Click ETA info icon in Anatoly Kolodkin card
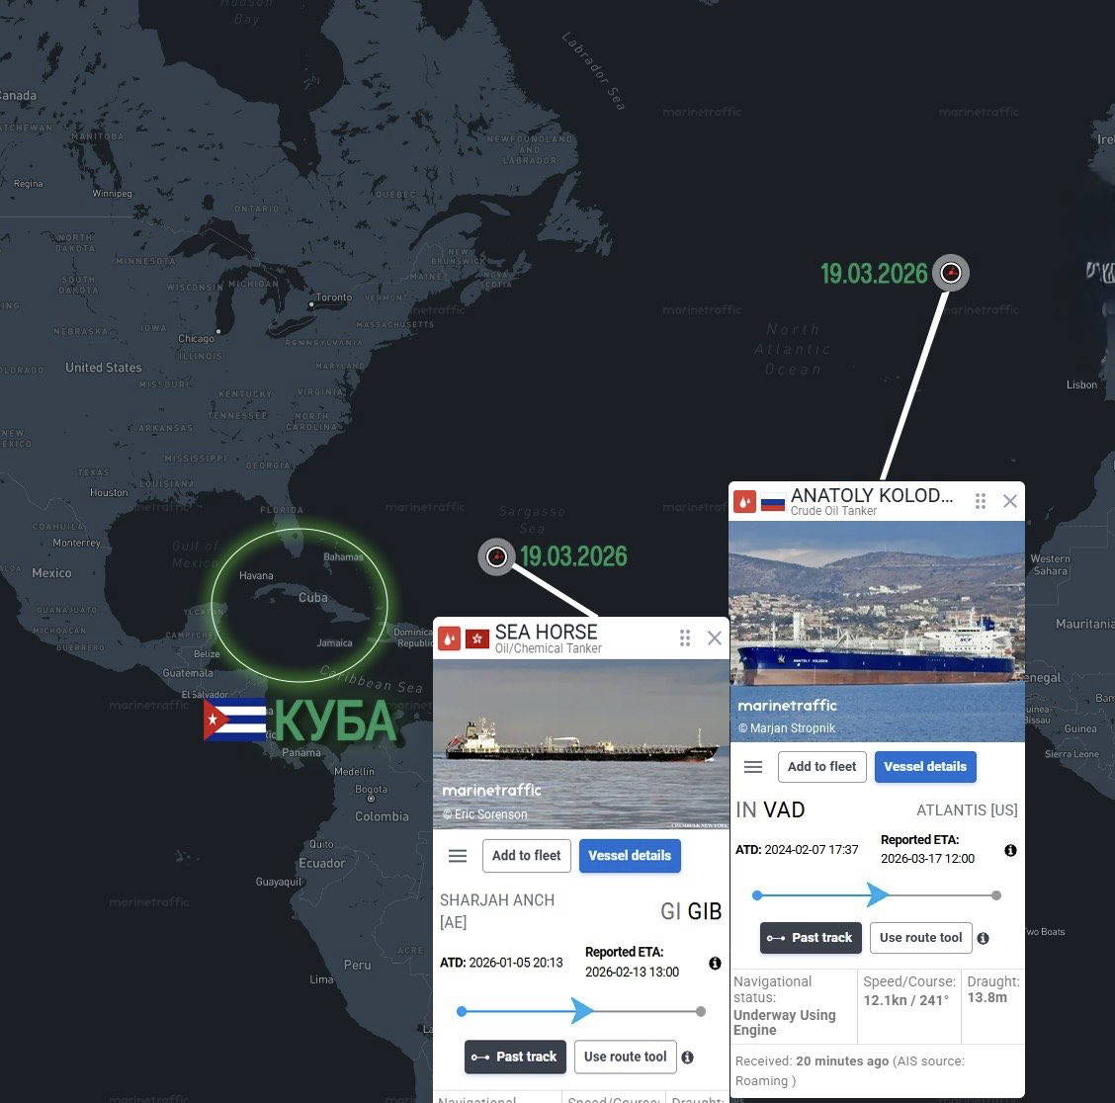 (x=1010, y=851)
